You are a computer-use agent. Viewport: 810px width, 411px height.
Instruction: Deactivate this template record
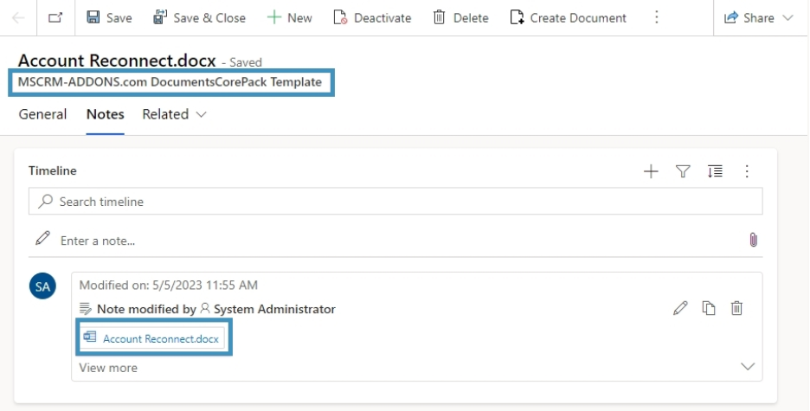(x=372, y=17)
